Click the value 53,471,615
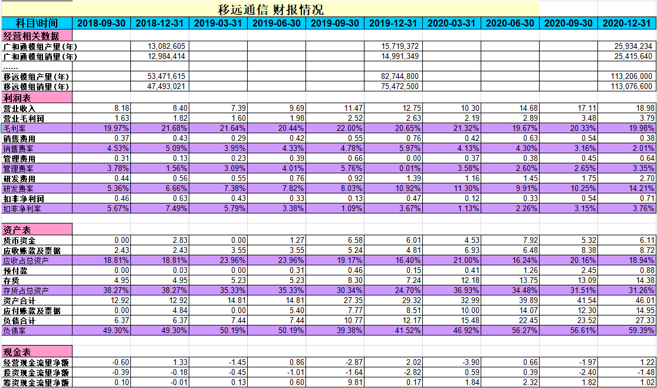This screenshot has height=388, width=657. coord(166,76)
